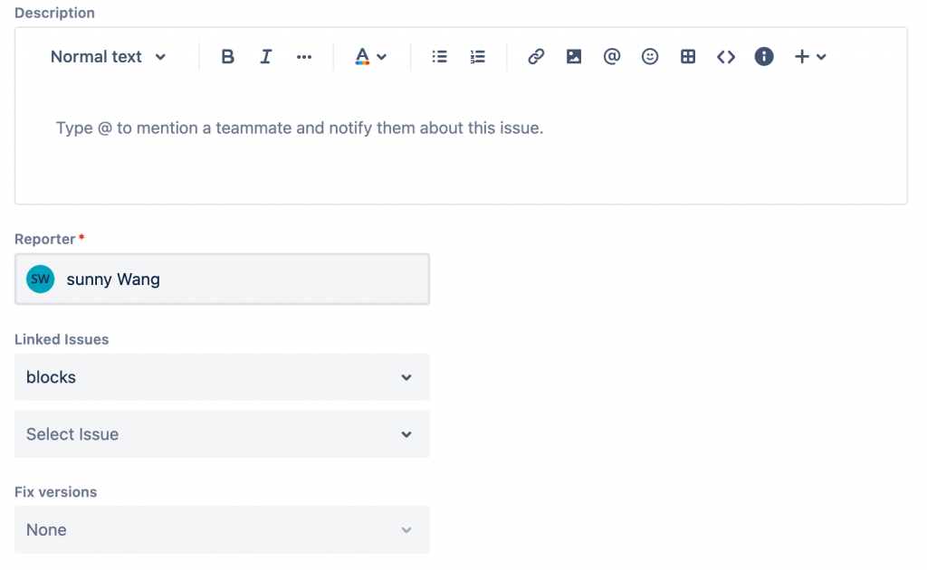Select the Reporter field sunny Wang
Screen dimensions: 927x570
(222, 280)
